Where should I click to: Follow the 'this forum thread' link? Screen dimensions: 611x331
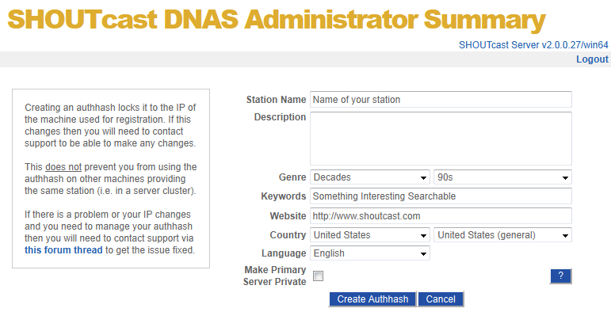pos(63,250)
